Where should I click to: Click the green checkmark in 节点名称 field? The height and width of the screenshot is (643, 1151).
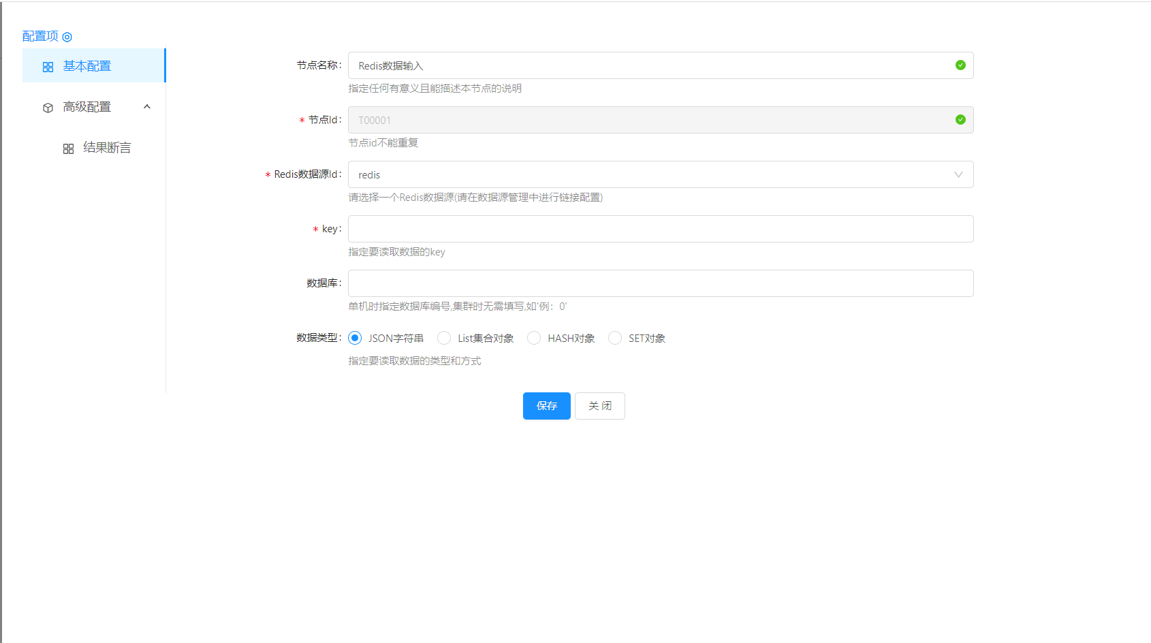pos(960,65)
